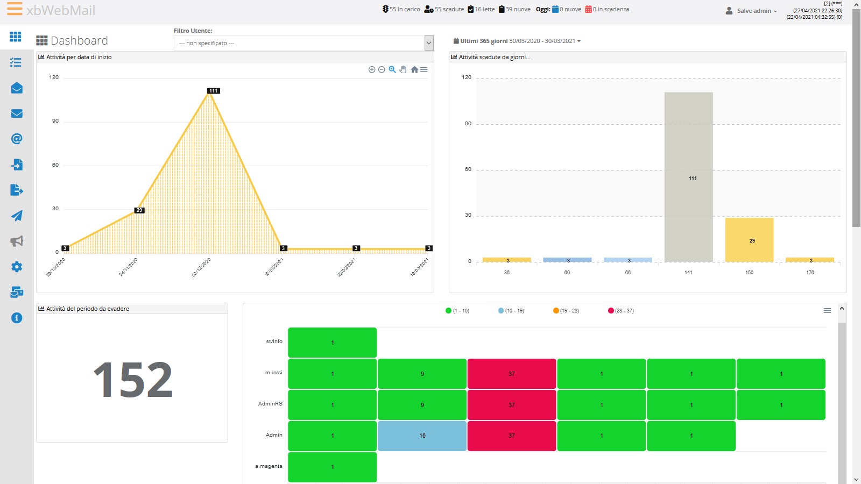Open the mail bulk envelopes sidebar icon
The width and height of the screenshot is (861, 484).
tap(17, 292)
